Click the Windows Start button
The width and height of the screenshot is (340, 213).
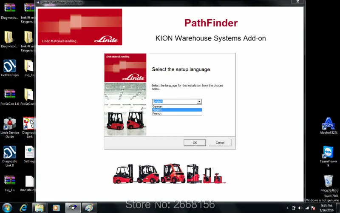(7, 208)
